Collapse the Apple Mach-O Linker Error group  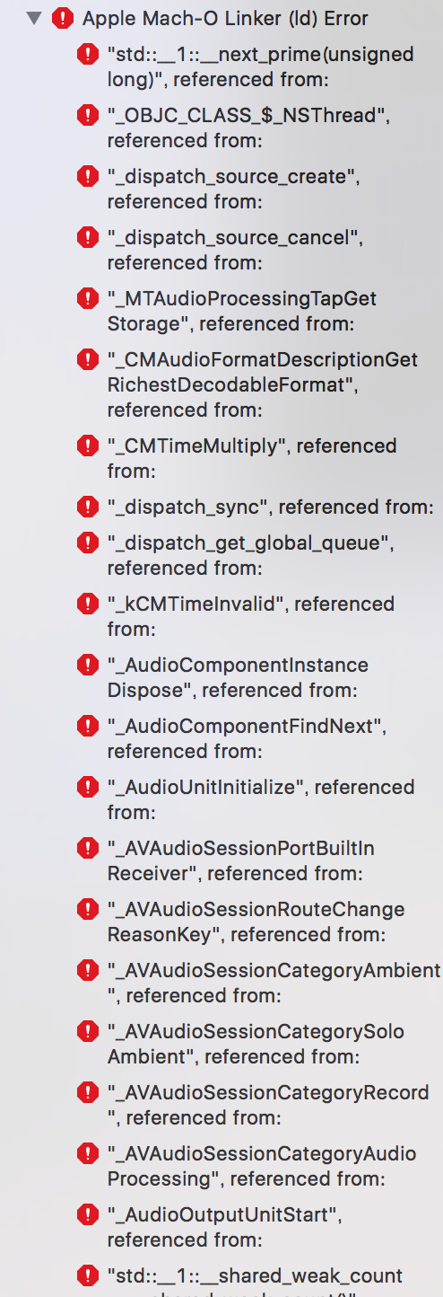pos(35,17)
